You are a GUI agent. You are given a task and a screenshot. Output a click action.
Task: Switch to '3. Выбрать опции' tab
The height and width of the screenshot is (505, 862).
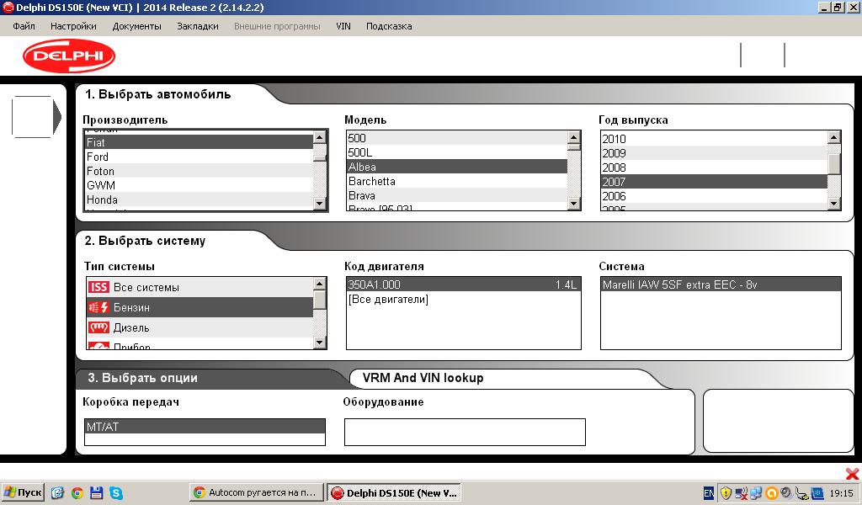tap(142, 378)
